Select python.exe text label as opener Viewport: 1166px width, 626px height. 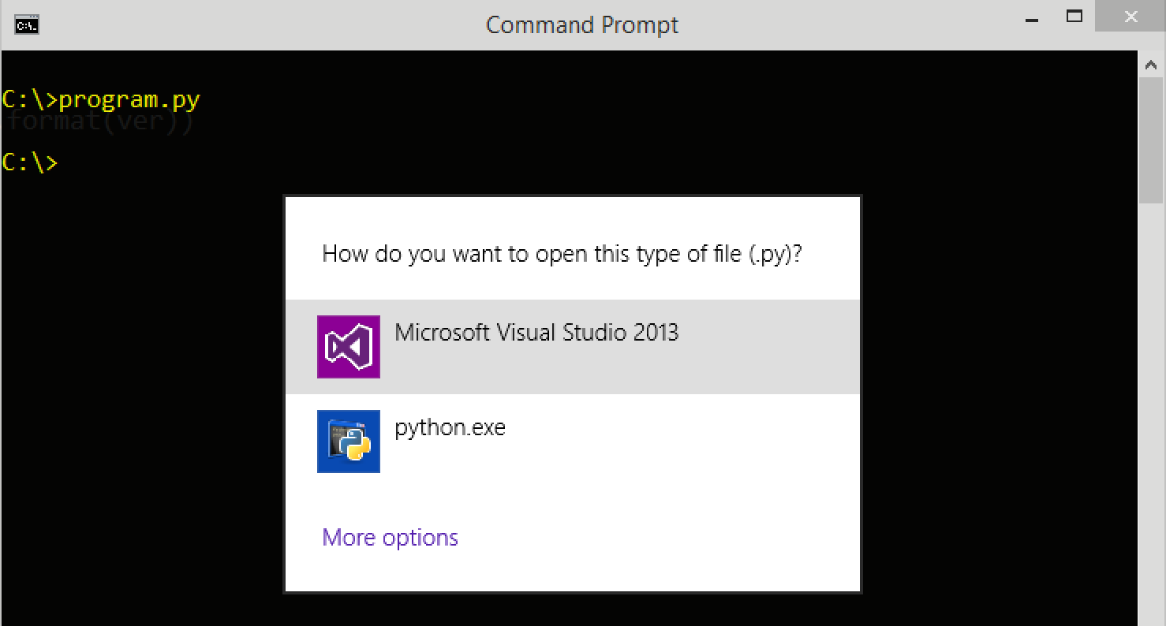pyautogui.click(x=450, y=428)
